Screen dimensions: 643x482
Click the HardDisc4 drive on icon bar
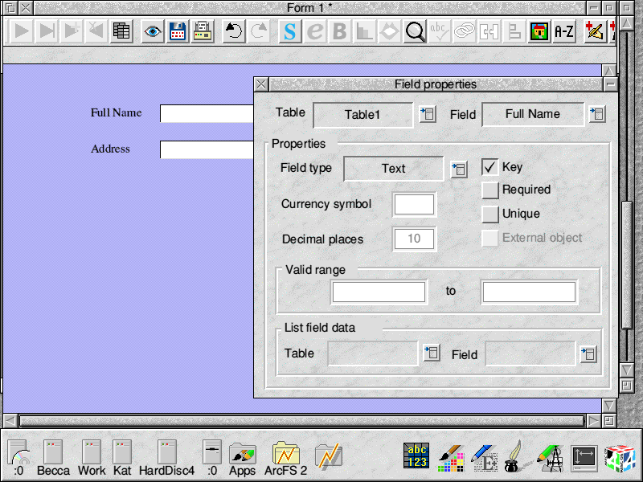167,457
